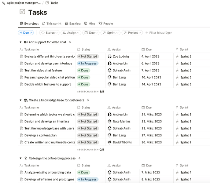Image resolution: width=210 pixels, height=183 pixels.
Task: Open the Due sort dropdown pill
Action: [x=26, y=33]
